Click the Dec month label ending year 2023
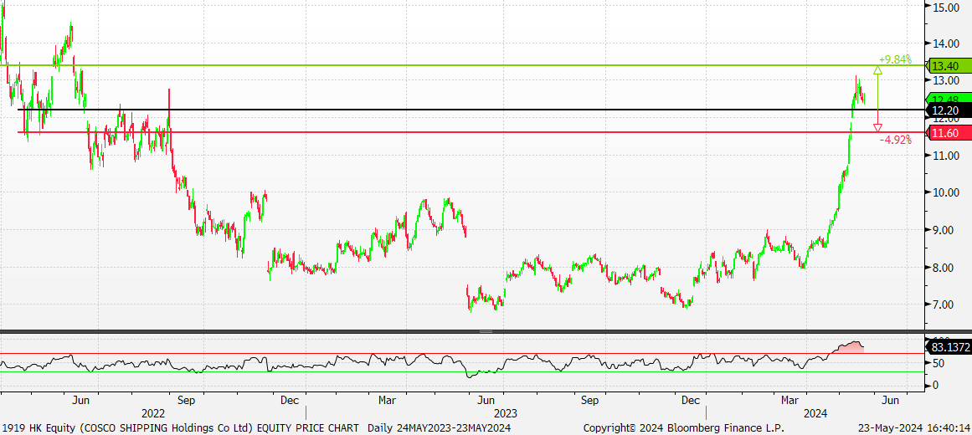Viewport: 972px width, 435px height. [x=689, y=401]
